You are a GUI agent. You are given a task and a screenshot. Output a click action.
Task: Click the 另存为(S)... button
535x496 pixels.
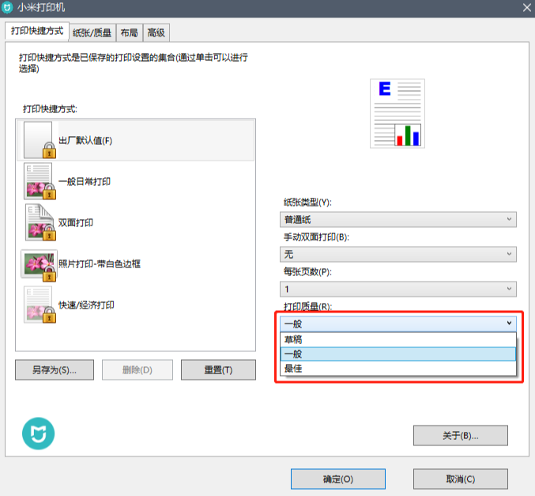tap(55, 369)
